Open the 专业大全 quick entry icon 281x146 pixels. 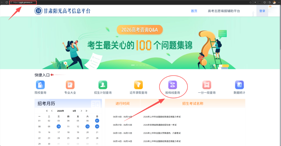click(x=70, y=85)
